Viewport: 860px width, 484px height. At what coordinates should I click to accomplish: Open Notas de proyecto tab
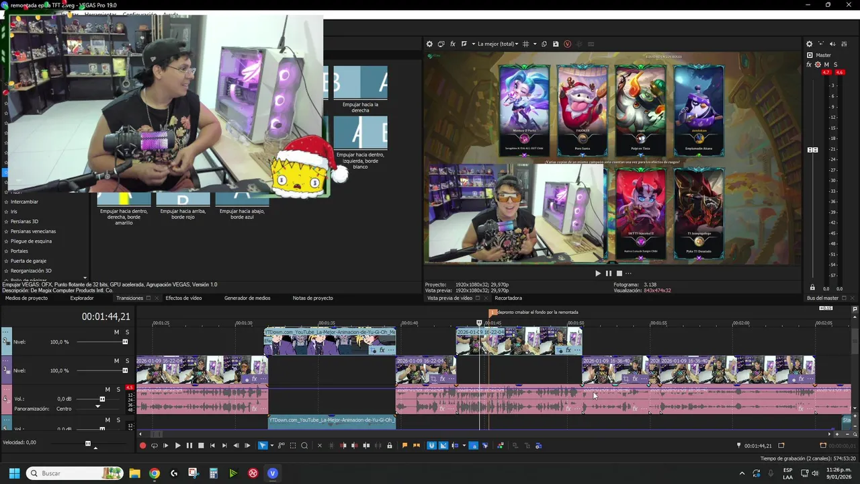tap(312, 298)
